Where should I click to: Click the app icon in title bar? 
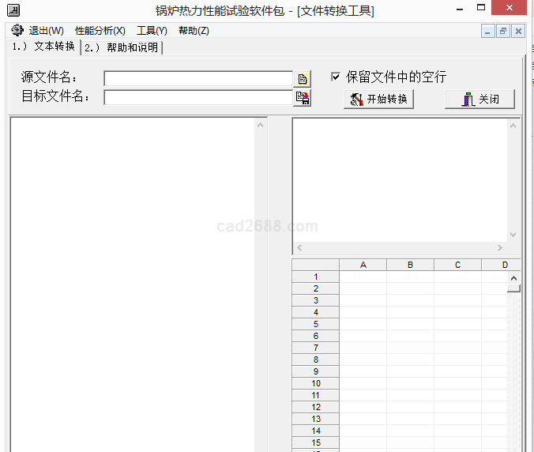click(x=12, y=10)
